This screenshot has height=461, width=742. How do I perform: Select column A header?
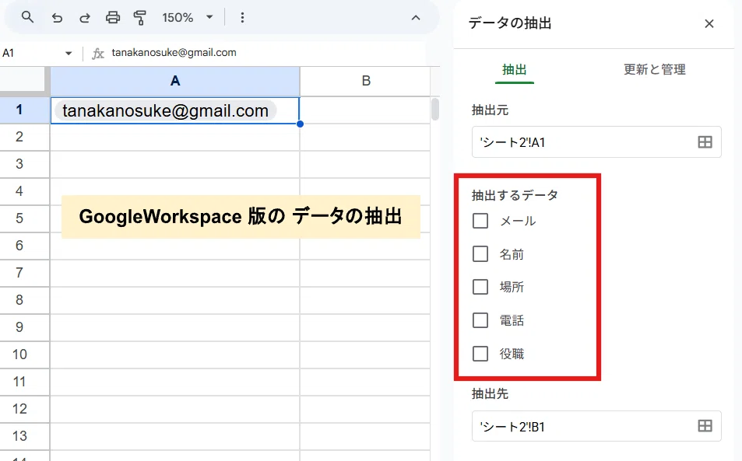(175, 82)
